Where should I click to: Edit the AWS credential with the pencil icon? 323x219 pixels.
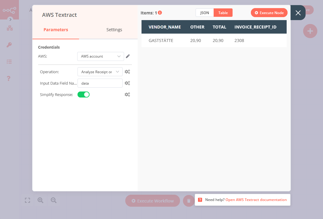click(x=128, y=56)
